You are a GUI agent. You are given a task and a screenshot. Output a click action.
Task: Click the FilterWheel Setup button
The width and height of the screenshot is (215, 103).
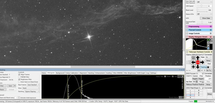click(x=210, y=94)
